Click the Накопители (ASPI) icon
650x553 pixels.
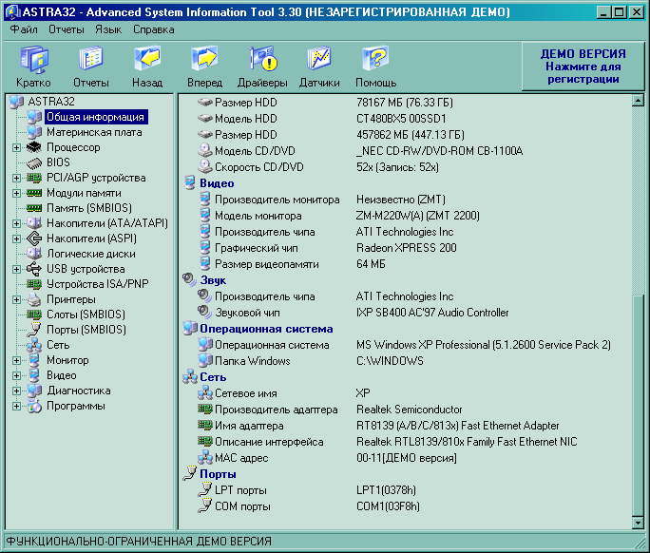(34, 238)
